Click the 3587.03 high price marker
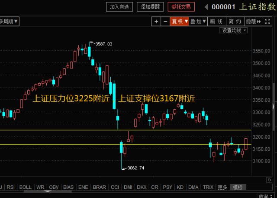Viewport: 277px width, 198px height. (103, 44)
